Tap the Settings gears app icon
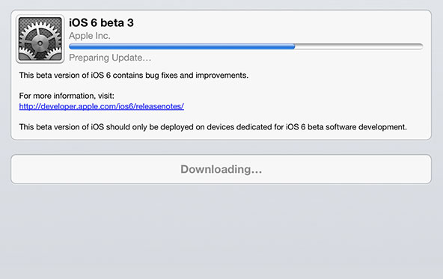Image resolution: width=443 pixels, height=279 pixels. [x=40, y=39]
